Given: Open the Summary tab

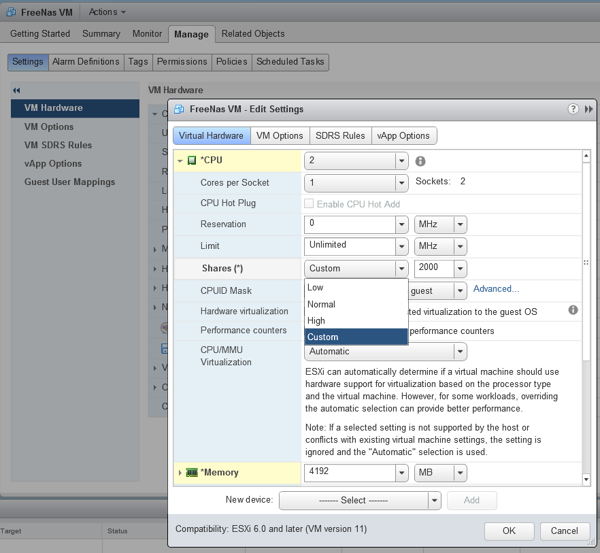Looking at the screenshot, I should tap(101, 34).
